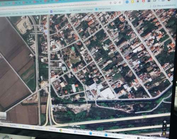Open the green park marker on the map
Screen dimensions: 177x139
73,48
